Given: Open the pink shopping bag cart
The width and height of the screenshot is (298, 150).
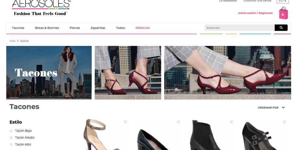Looking at the screenshot, I should (x=283, y=13).
